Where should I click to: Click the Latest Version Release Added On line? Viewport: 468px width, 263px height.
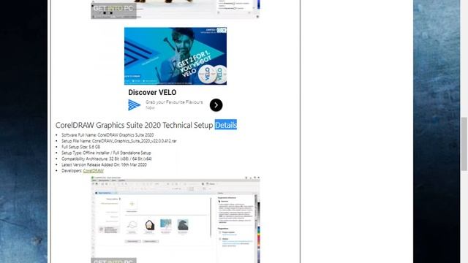pyautogui.click(x=104, y=164)
